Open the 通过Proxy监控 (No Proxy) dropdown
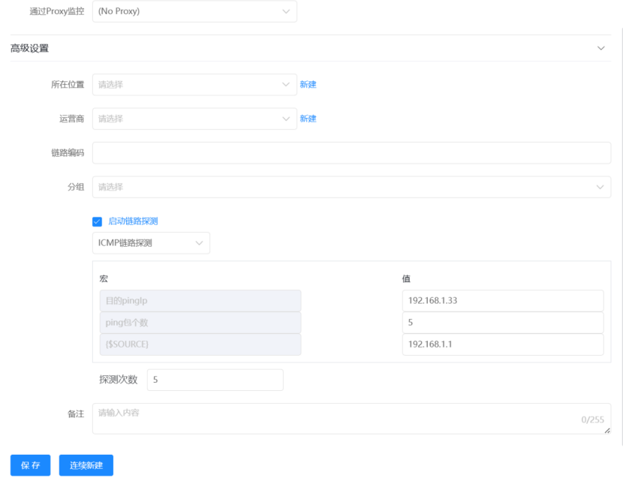 pyautogui.click(x=194, y=11)
